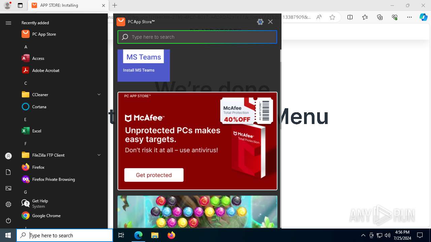This screenshot has height=242, width=431.
Task: Click the PC App Store search field
Action: (197, 37)
